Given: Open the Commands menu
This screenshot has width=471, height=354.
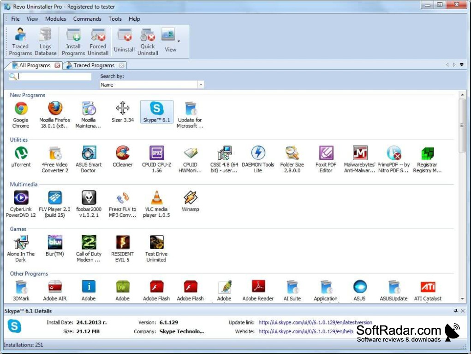Looking at the screenshot, I should pos(87,19).
